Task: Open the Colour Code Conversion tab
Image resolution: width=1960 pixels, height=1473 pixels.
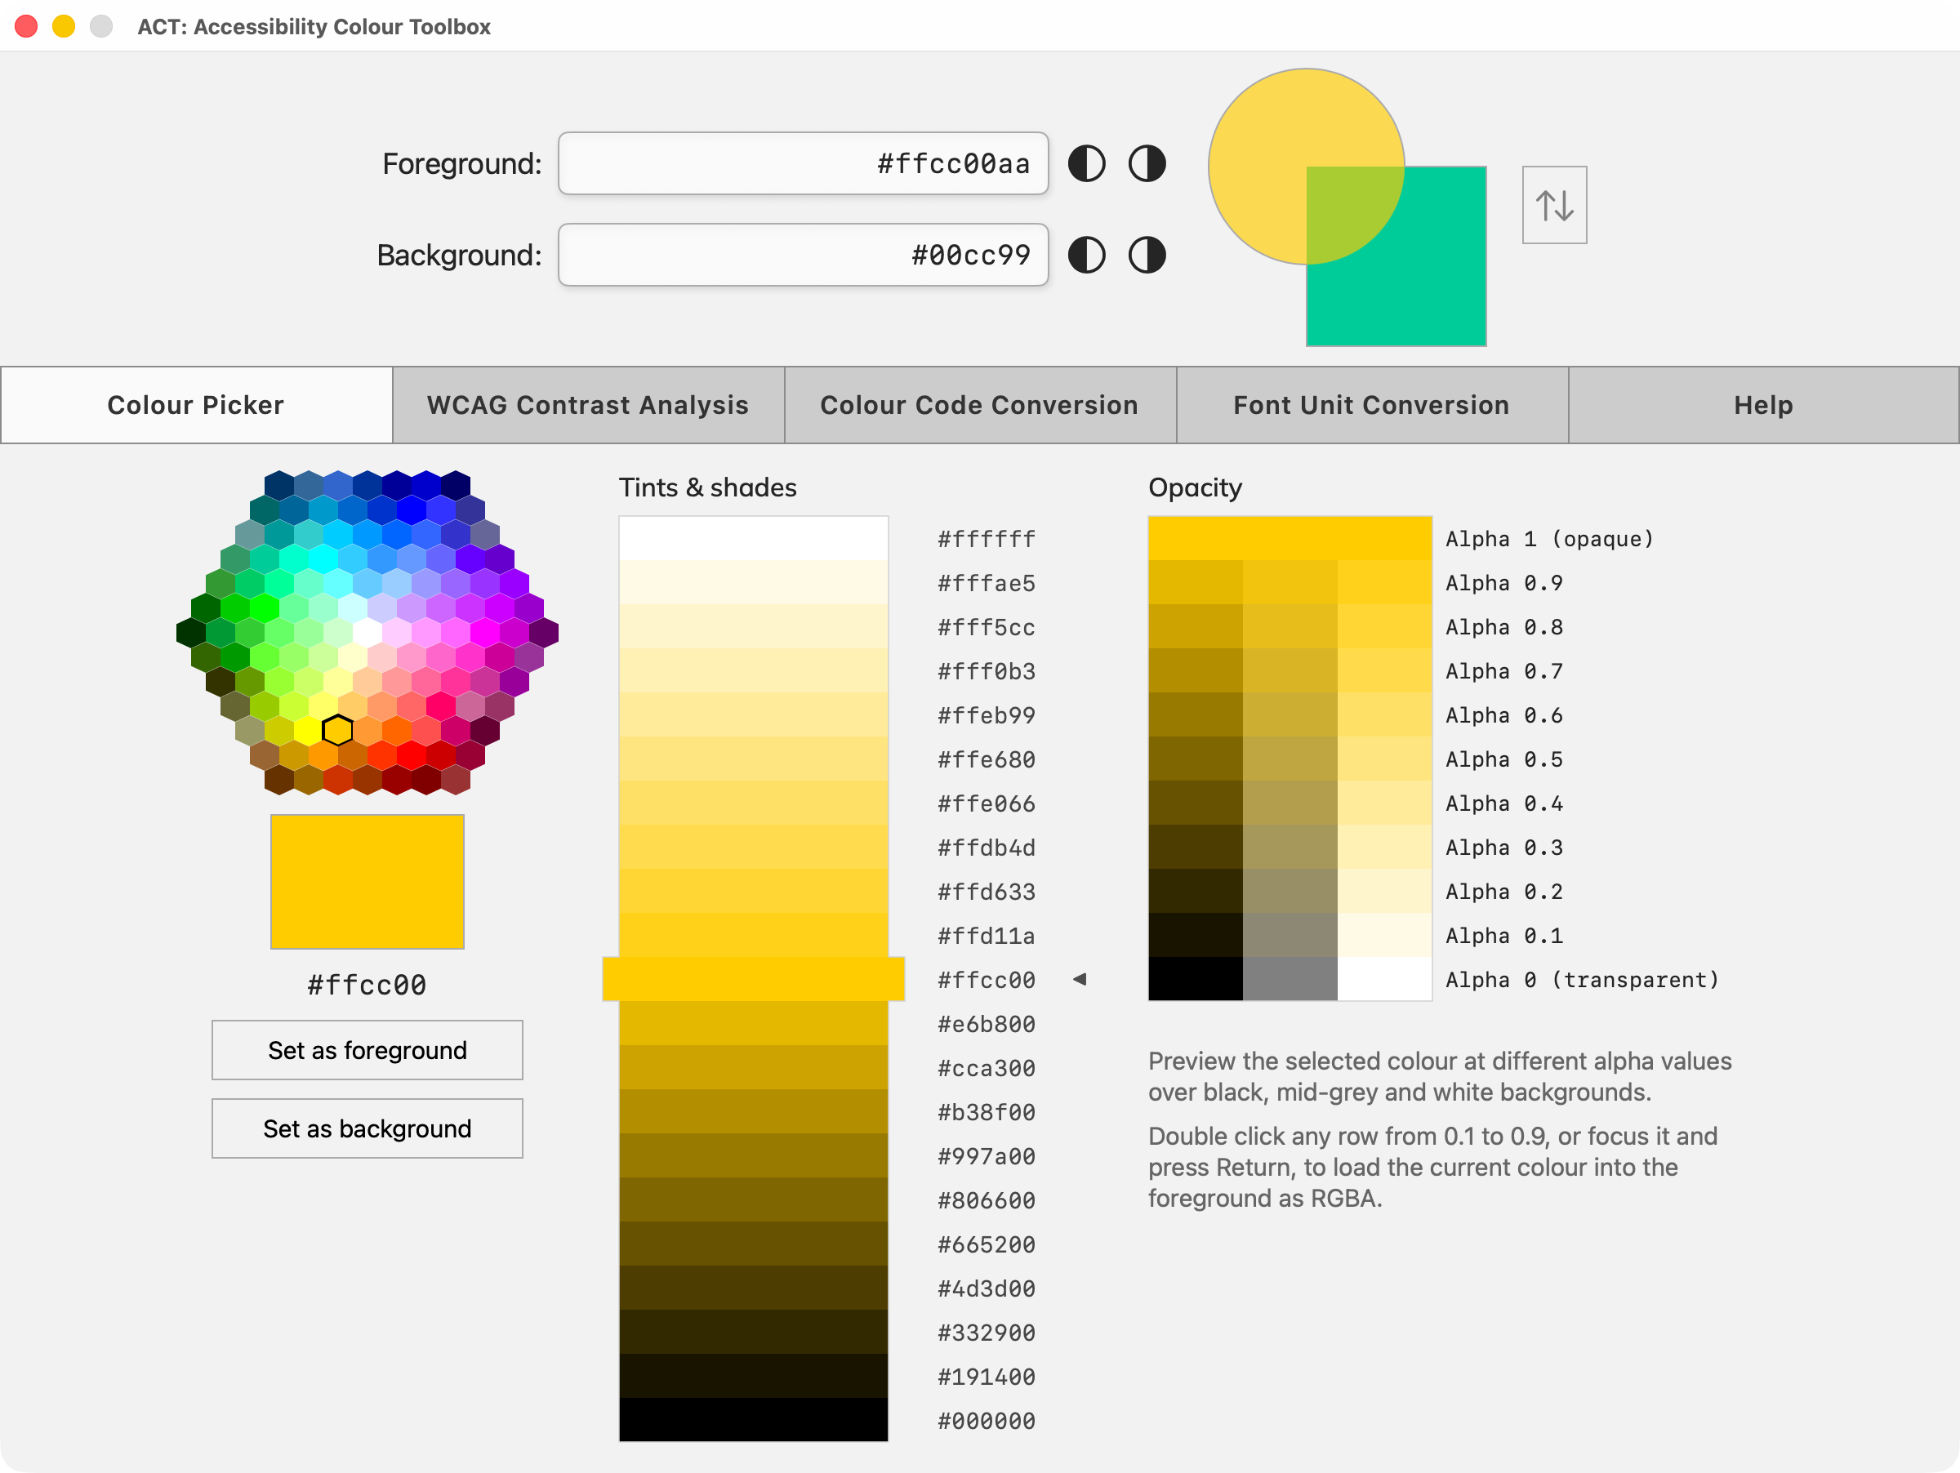Action: pos(980,405)
